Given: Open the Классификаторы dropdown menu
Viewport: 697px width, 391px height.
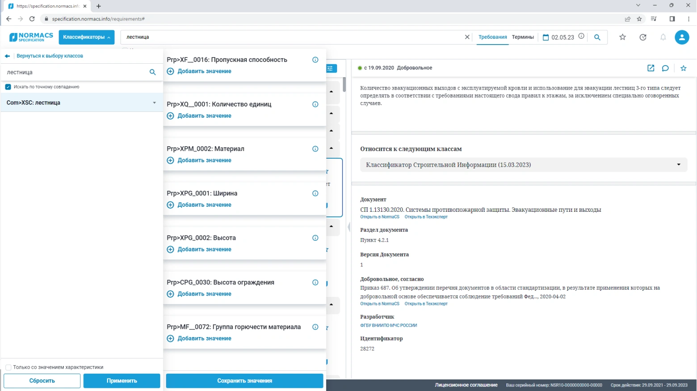Looking at the screenshot, I should 86,37.
